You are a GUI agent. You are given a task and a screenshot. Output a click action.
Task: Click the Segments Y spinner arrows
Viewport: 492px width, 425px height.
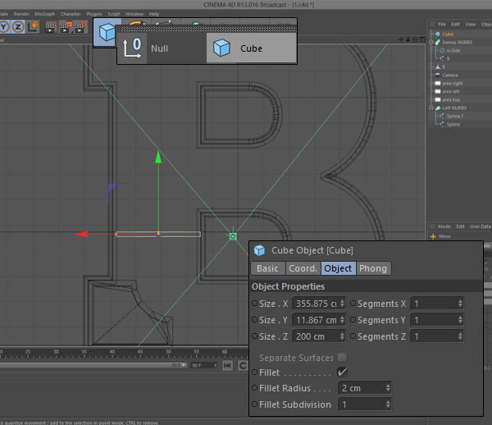click(x=460, y=320)
